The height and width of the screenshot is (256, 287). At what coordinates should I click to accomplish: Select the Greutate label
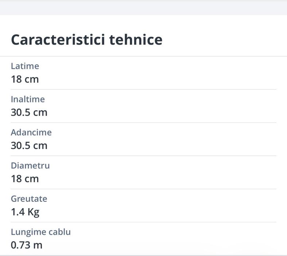click(x=29, y=199)
